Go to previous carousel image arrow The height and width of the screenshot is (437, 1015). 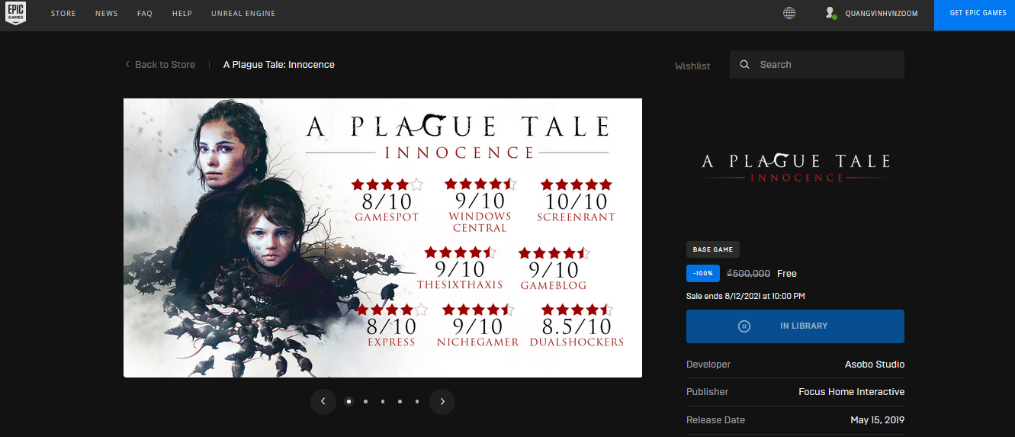click(323, 401)
